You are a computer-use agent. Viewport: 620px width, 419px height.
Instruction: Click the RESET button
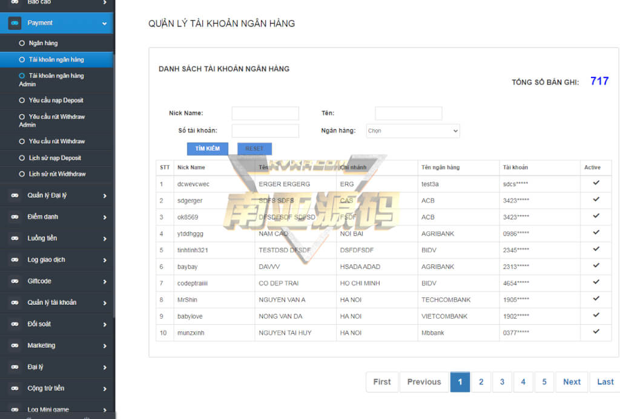(x=254, y=149)
